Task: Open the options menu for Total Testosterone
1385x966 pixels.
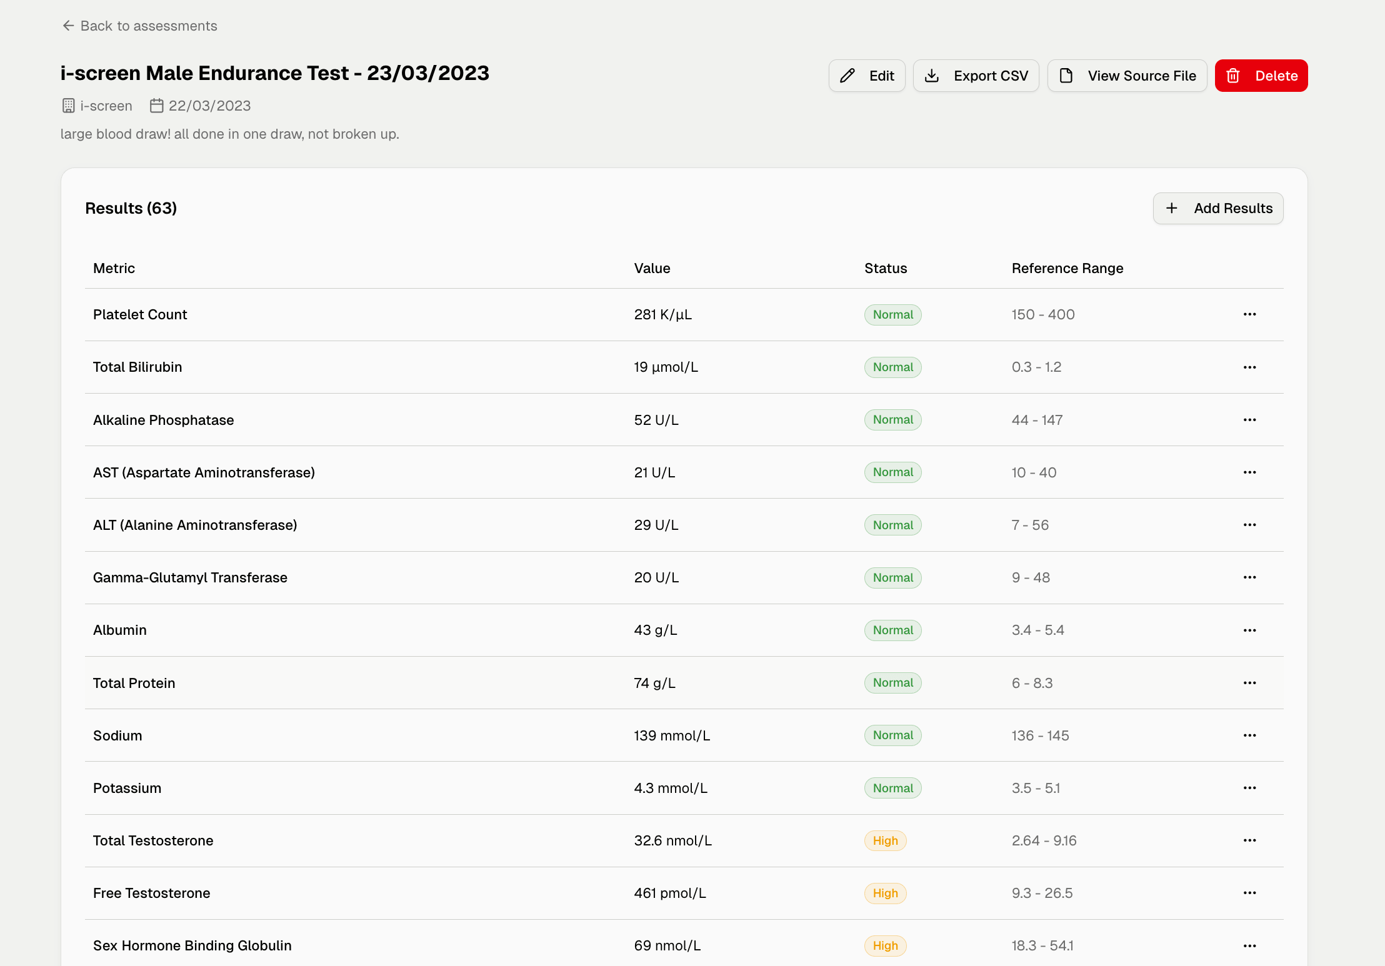Action: pos(1250,840)
